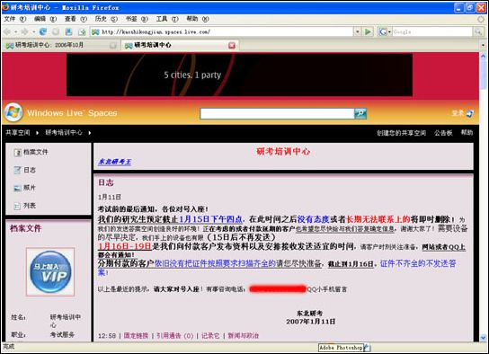This screenshot has height=354, width=489.
Task: Click the page vertical scrollbar down arrow
Action: (484, 337)
